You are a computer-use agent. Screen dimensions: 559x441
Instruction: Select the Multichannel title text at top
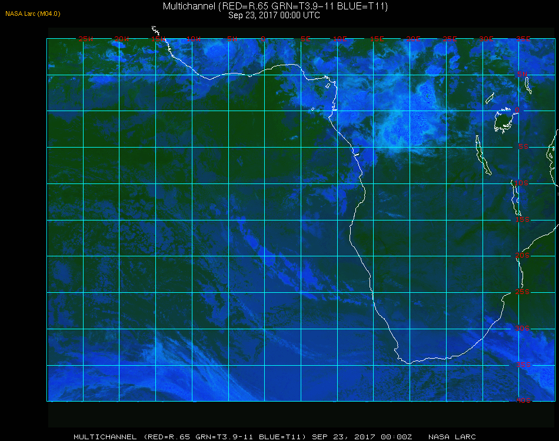(x=275, y=6)
